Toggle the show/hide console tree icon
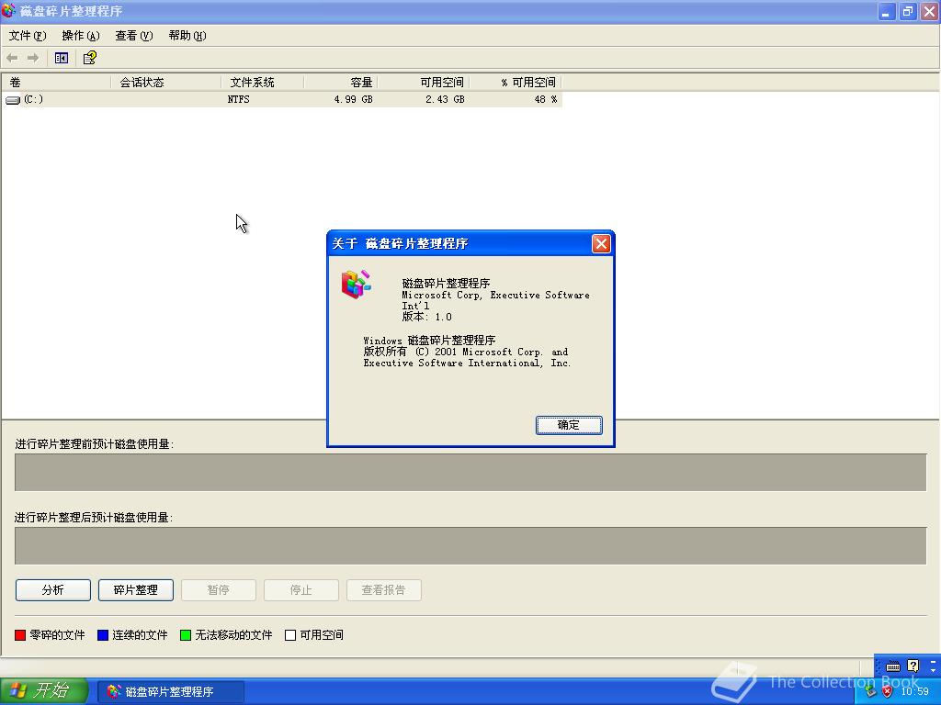Screen dimensions: 941x705 (62, 58)
